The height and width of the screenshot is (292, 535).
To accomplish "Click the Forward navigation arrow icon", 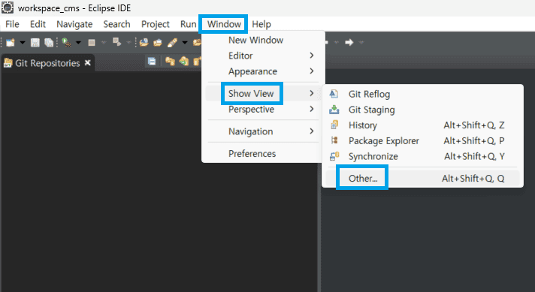I will coord(349,43).
